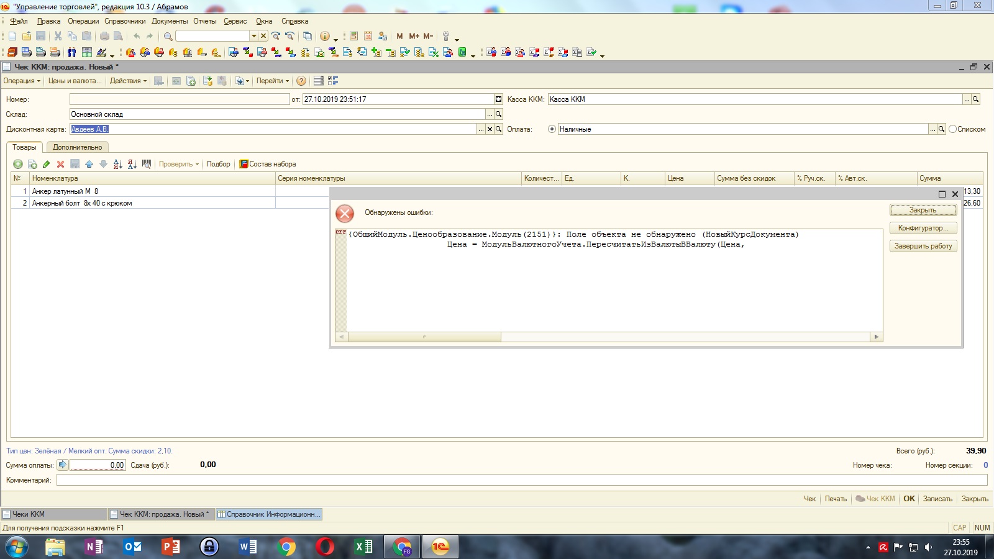Screen dimensions: 994x559
Task: Click the green add row icon
Action: tap(18, 164)
